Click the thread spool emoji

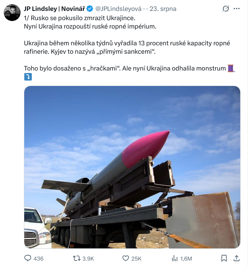(x=231, y=68)
